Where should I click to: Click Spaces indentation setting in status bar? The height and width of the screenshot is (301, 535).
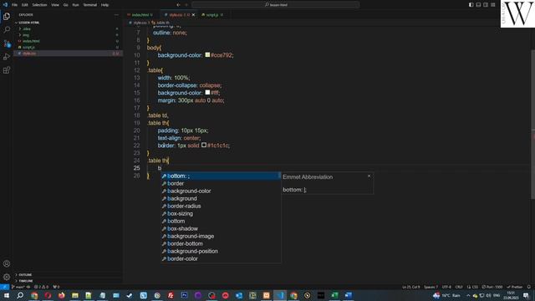pyautogui.click(x=431, y=287)
